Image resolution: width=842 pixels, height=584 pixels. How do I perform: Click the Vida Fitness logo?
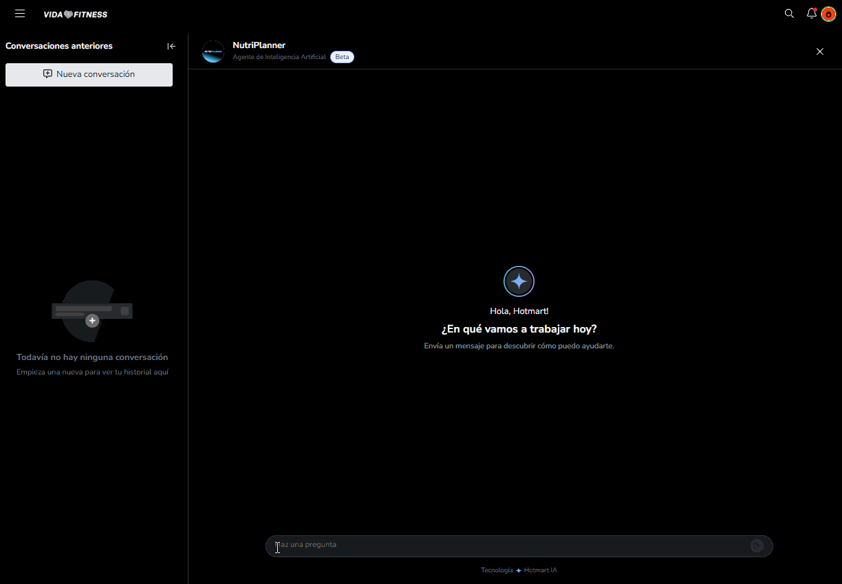tap(75, 14)
